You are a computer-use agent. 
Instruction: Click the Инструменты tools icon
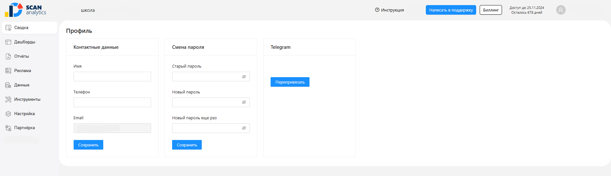(x=8, y=99)
